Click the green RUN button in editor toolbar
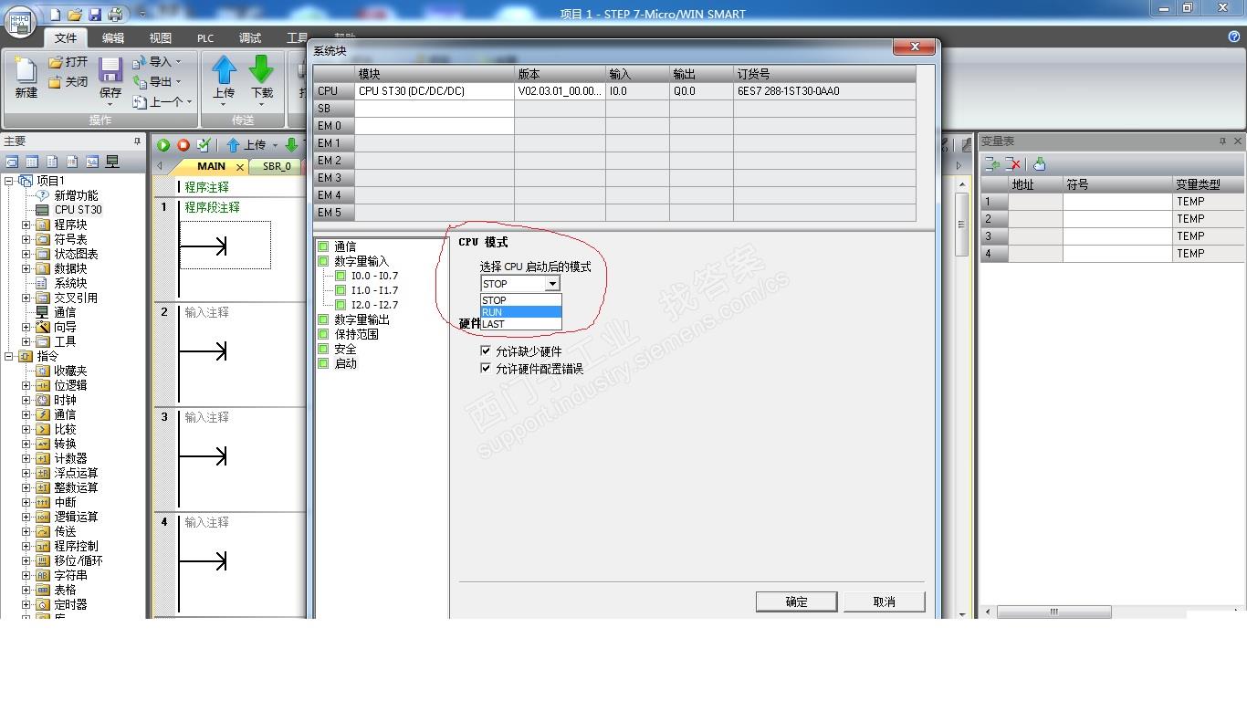The height and width of the screenshot is (701, 1247). 163,145
